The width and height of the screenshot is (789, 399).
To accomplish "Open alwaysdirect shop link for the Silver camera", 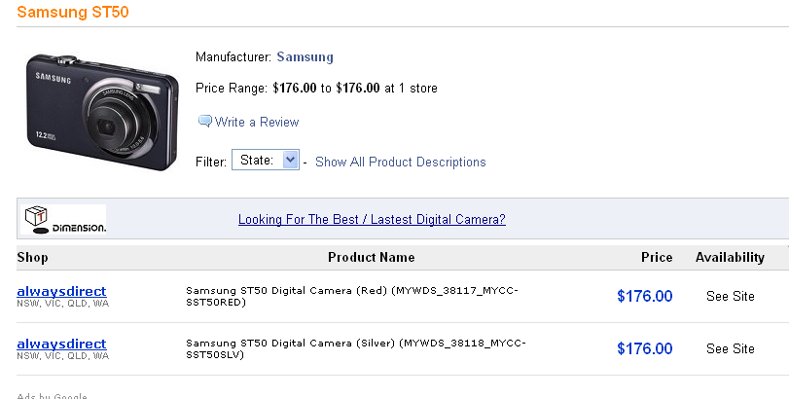I will tap(61, 344).
